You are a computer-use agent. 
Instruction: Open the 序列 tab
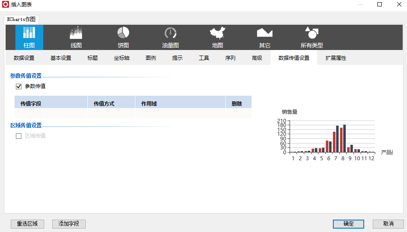click(230, 58)
